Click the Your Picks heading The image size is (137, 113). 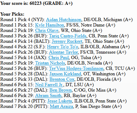point(12,14)
